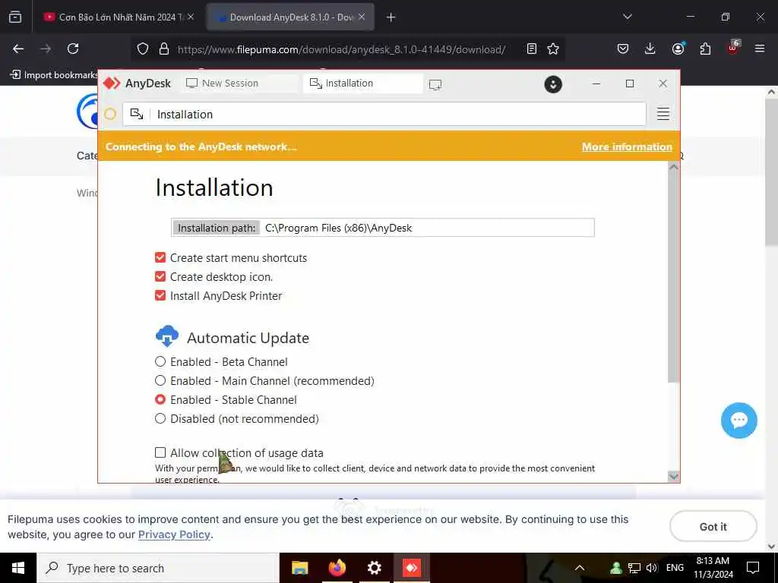Image resolution: width=778 pixels, height=583 pixels.
Task: Open the blue chat bubble widget
Action: 738,421
